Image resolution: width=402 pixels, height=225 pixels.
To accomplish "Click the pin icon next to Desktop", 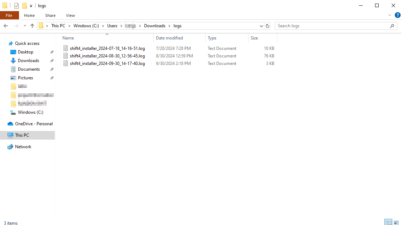I will coord(52,52).
